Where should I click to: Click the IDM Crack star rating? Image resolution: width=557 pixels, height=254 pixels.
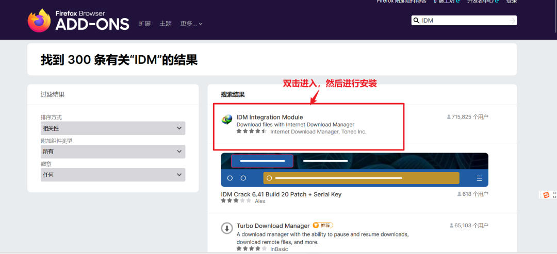pyautogui.click(x=236, y=201)
